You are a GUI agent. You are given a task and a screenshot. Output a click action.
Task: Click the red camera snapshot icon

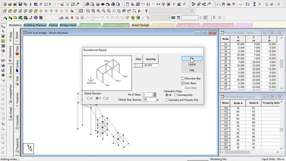103,4
